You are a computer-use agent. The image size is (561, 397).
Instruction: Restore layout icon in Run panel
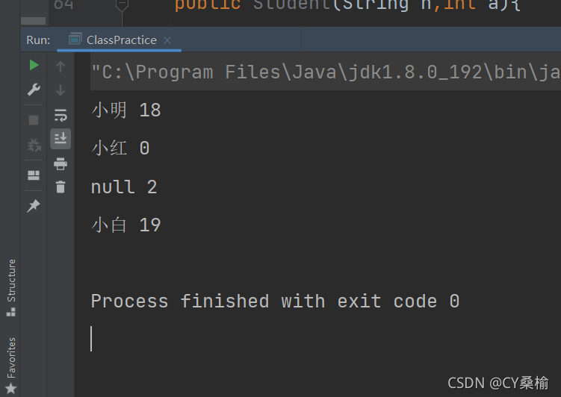tap(34, 175)
